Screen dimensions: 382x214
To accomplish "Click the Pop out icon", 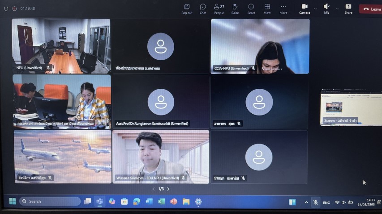I will pyautogui.click(x=187, y=8).
